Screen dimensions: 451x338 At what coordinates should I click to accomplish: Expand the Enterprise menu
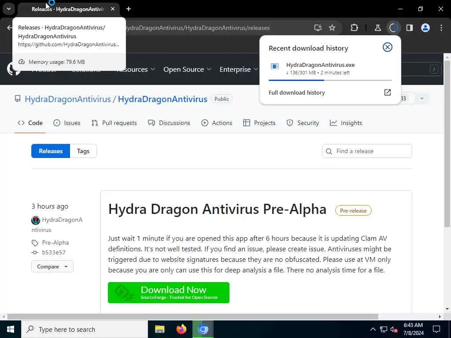tap(239, 69)
